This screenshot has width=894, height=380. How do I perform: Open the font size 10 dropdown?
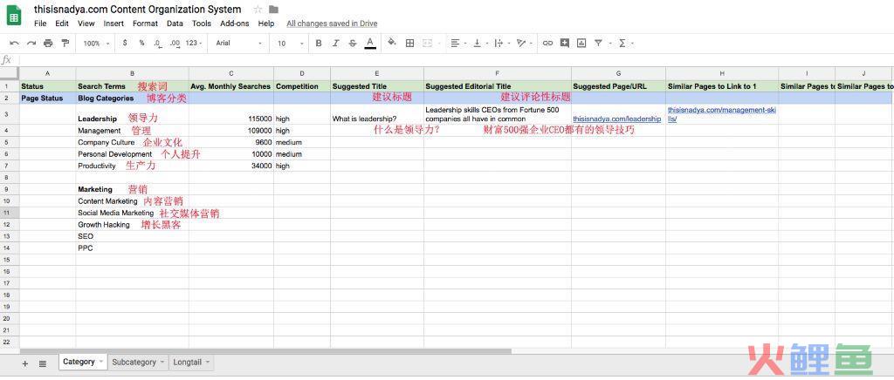tap(291, 44)
